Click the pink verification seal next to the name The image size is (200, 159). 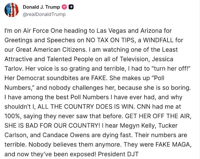pos(64,7)
